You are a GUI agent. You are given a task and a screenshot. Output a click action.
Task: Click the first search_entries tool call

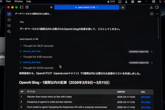point(31,51)
